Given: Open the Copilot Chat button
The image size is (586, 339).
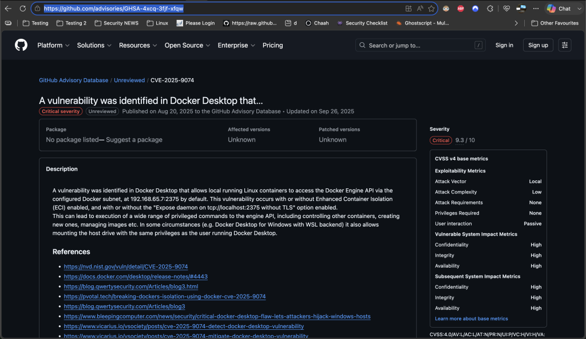Looking at the screenshot, I should [560, 8].
